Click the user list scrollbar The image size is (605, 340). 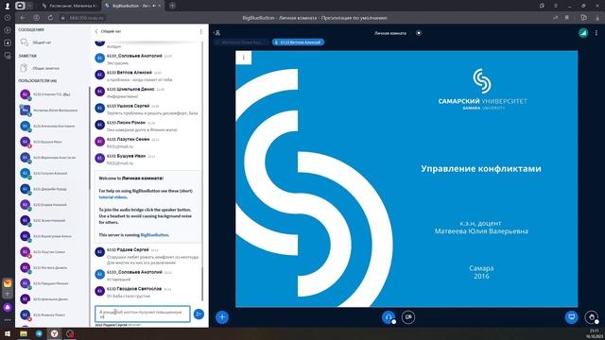pyautogui.click(x=89, y=139)
